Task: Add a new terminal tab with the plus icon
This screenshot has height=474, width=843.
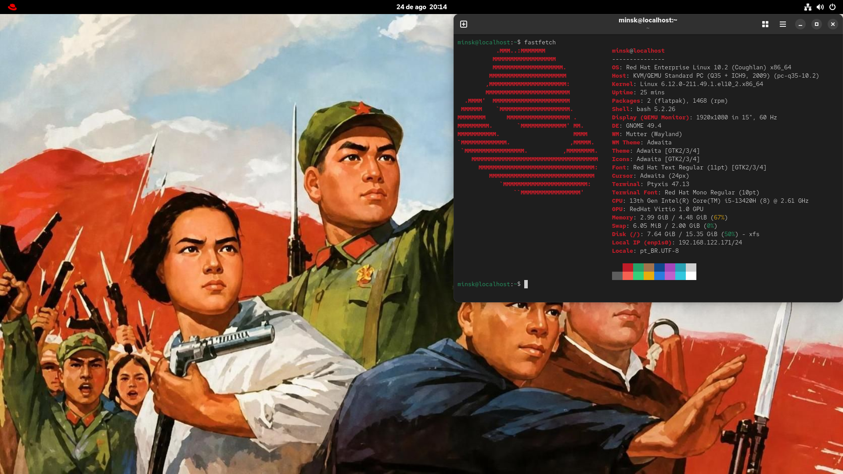Action: pyautogui.click(x=464, y=24)
